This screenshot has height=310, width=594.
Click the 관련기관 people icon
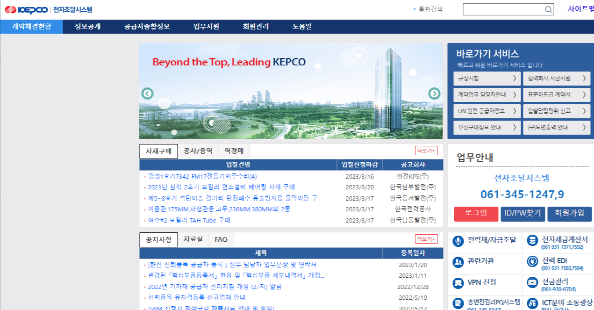tap(458, 262)
